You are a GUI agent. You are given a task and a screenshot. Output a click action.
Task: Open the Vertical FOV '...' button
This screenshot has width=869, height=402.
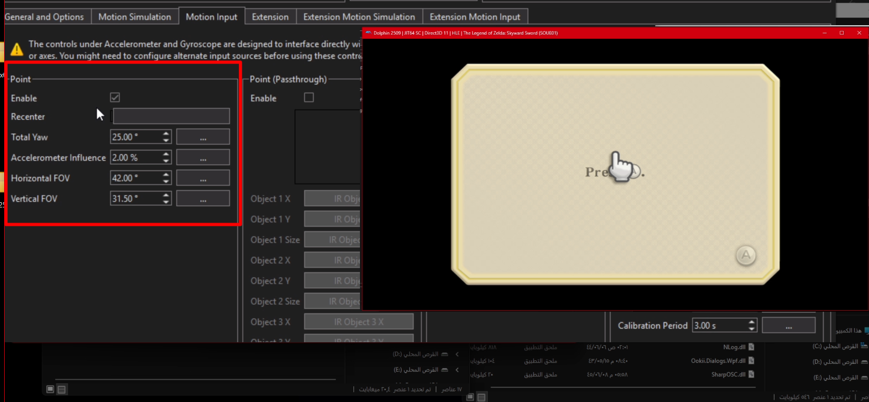pyautogui.click(x=203, y=198)
